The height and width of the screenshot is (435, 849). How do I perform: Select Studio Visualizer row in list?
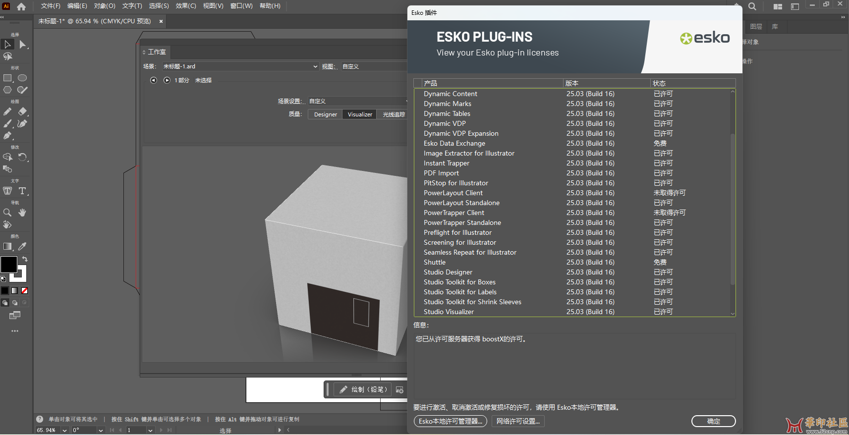[x=571, y=312]
